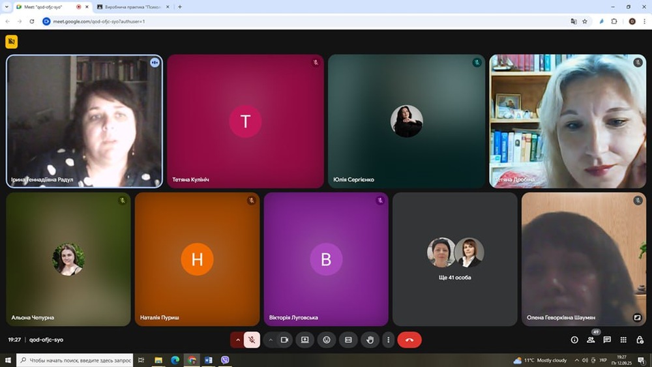652x367 pixels.
Task: Toggle the microphone mute button
Action: pyautogui.click(x=252, y=340)
